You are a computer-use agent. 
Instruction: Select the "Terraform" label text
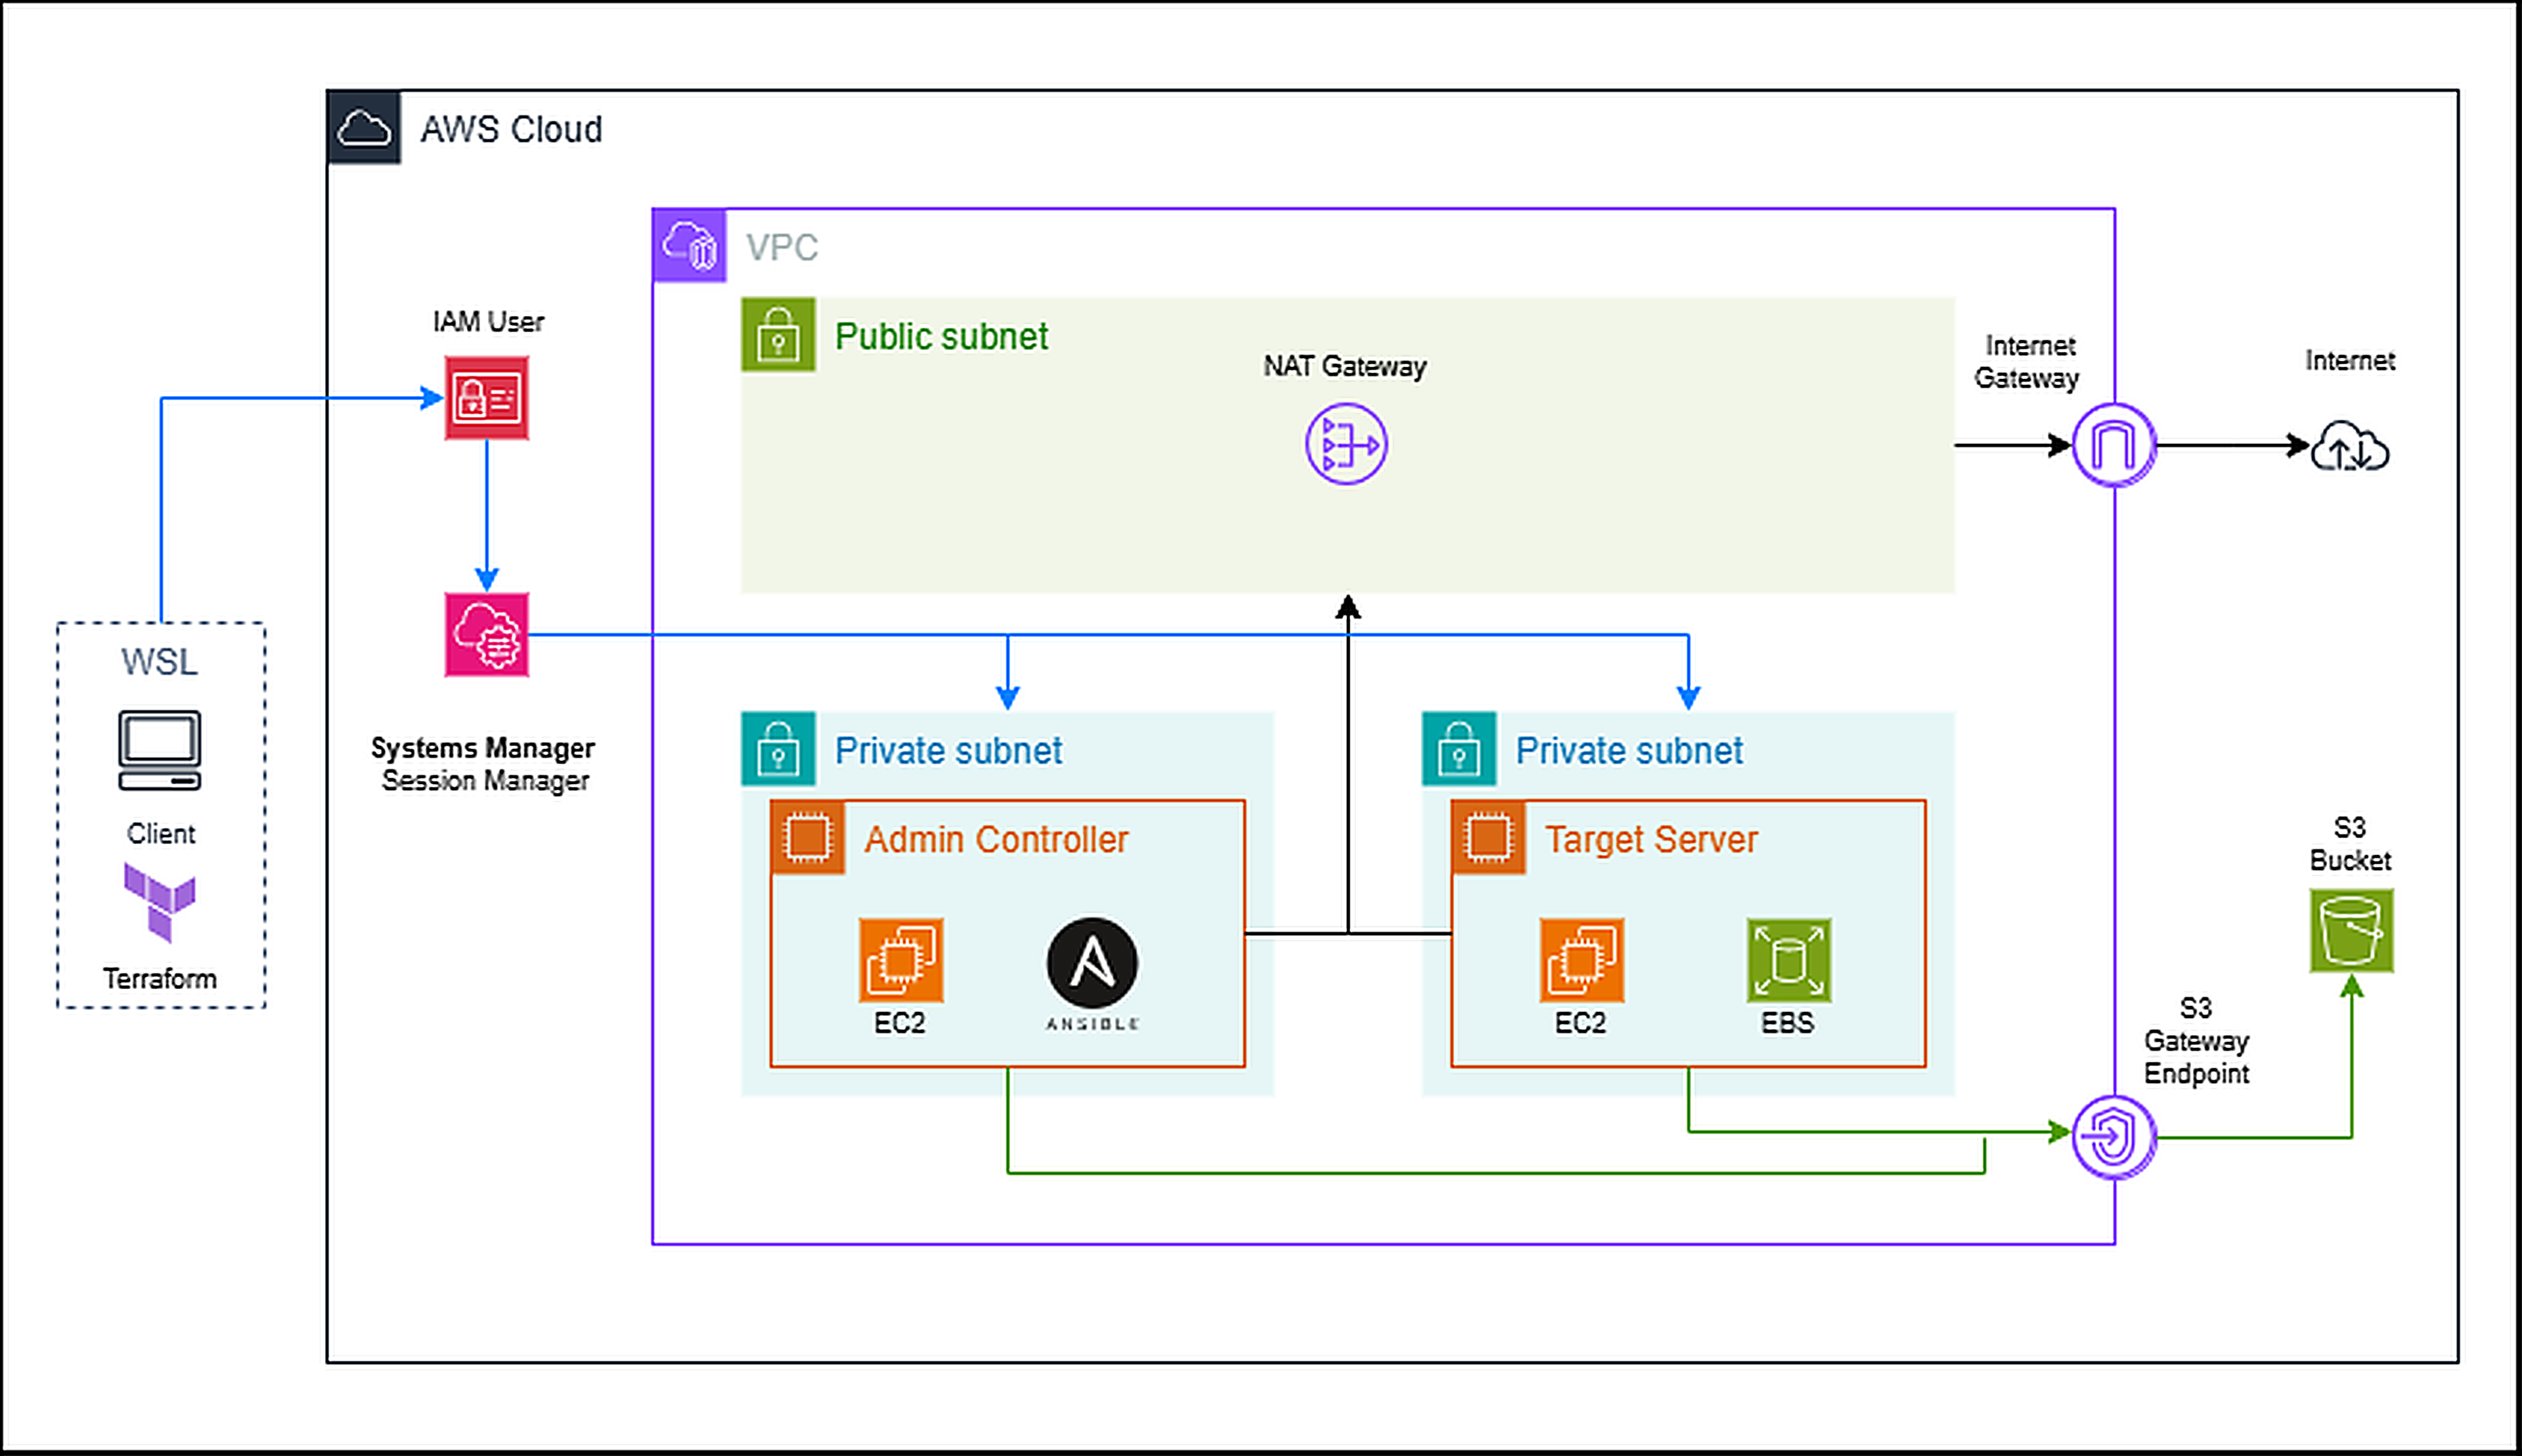coord(160,978)
